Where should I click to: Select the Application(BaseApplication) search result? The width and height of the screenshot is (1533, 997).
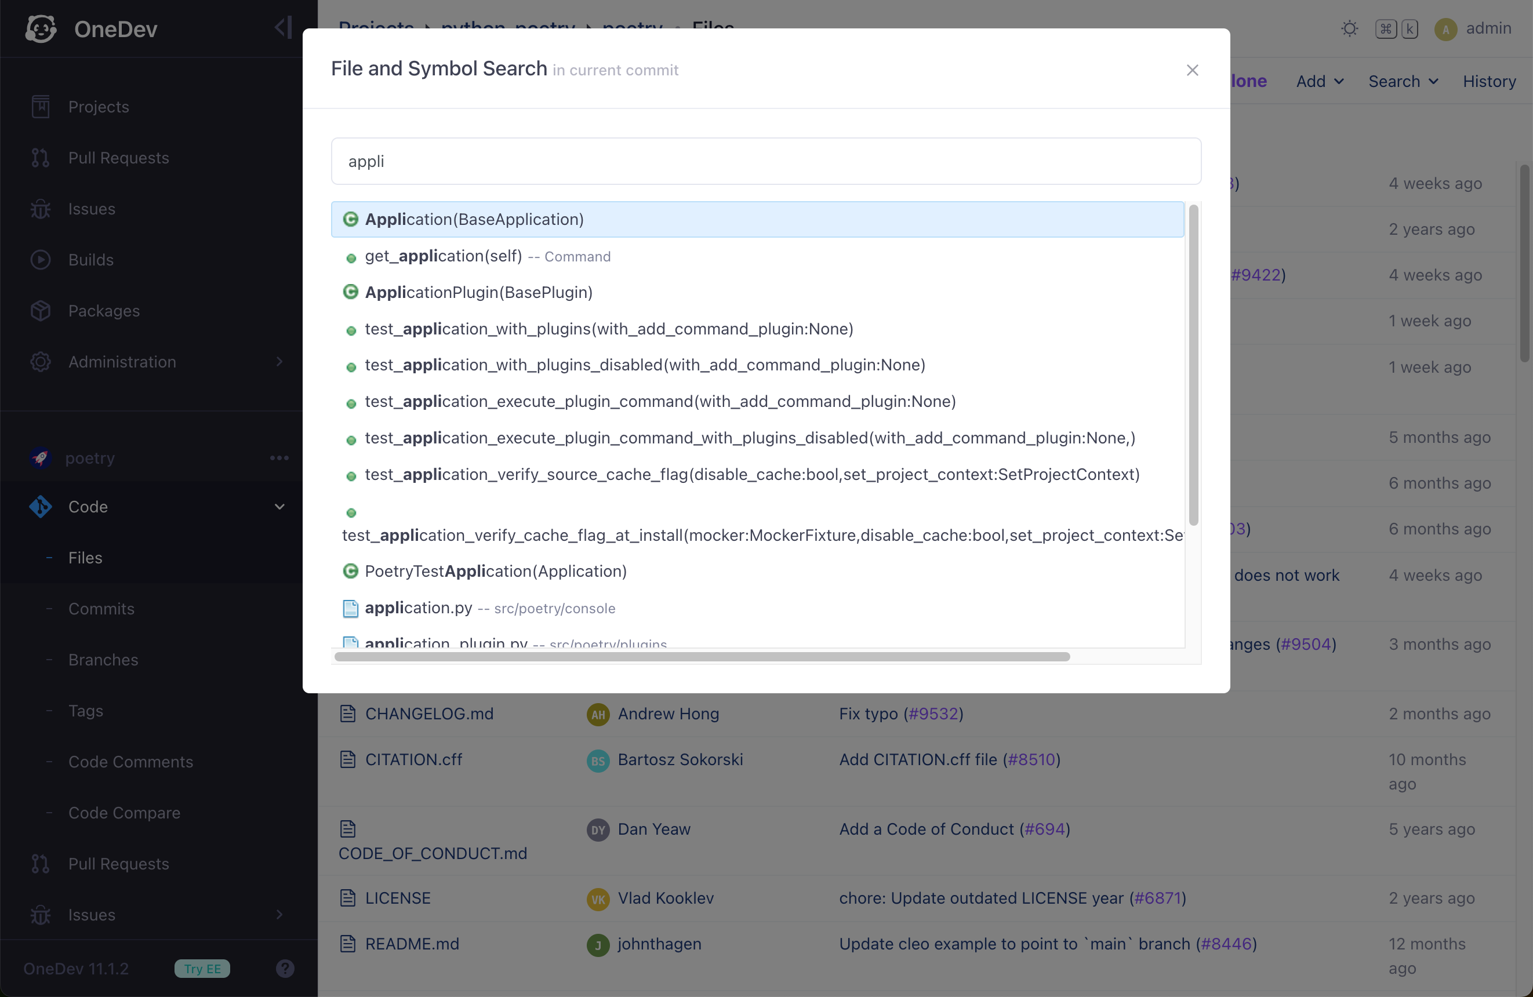[x=475, y=219]
